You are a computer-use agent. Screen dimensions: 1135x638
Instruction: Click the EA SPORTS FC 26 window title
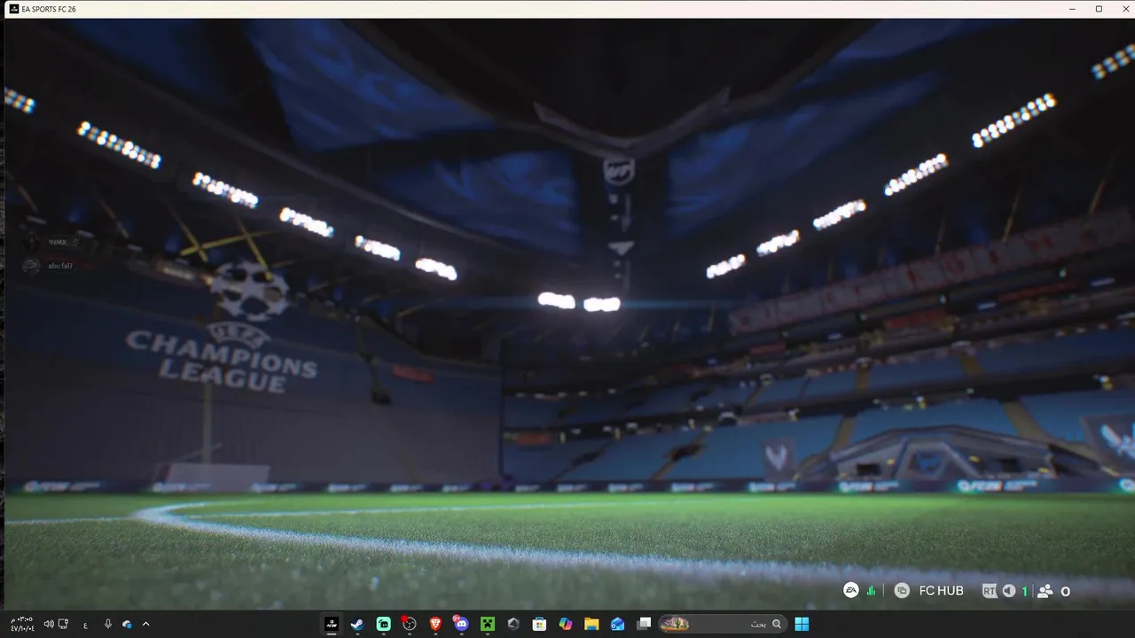pos(49,9)
